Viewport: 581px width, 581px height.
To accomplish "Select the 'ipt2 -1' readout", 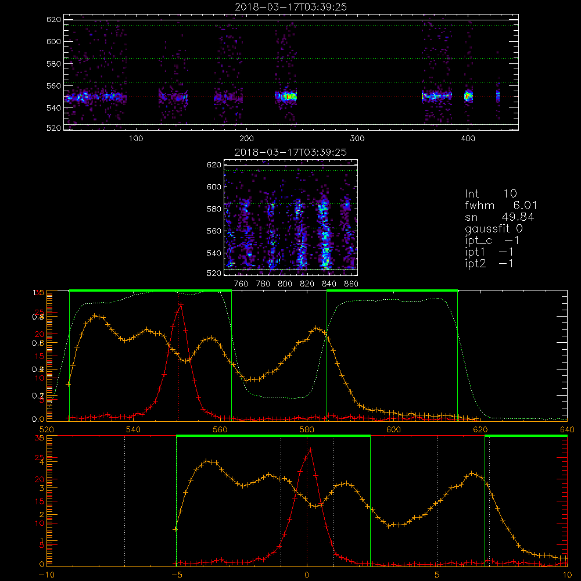I will pos(489,264).
